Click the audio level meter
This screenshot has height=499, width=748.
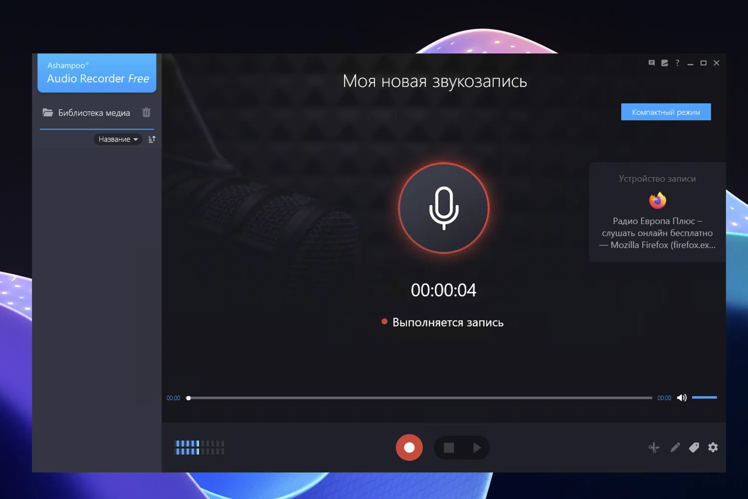(199, 448)
